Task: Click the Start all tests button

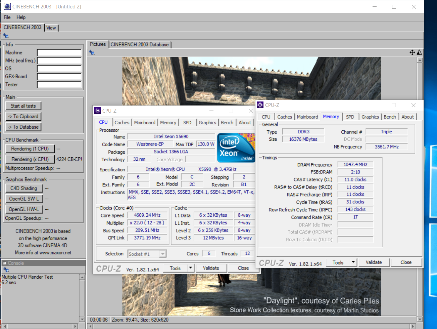Action: click(23, 106)
